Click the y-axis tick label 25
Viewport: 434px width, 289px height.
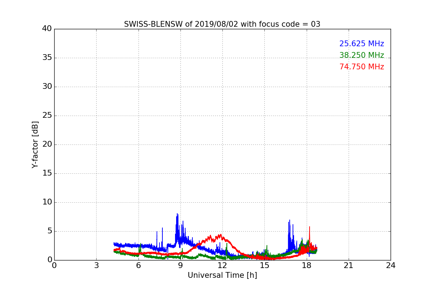tap(47, 116)
